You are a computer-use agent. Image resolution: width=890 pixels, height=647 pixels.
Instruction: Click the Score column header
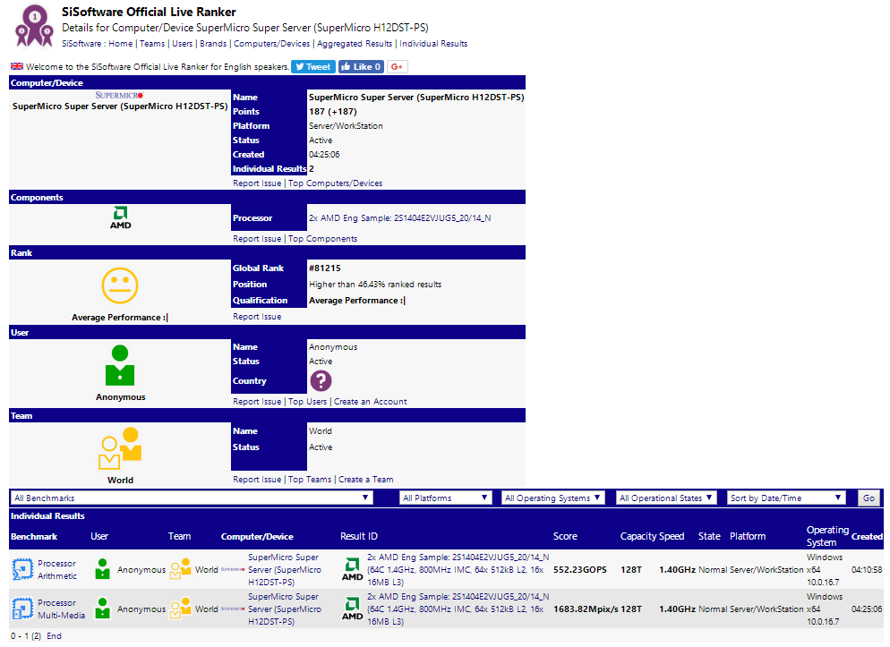click(x=565, y=536)
